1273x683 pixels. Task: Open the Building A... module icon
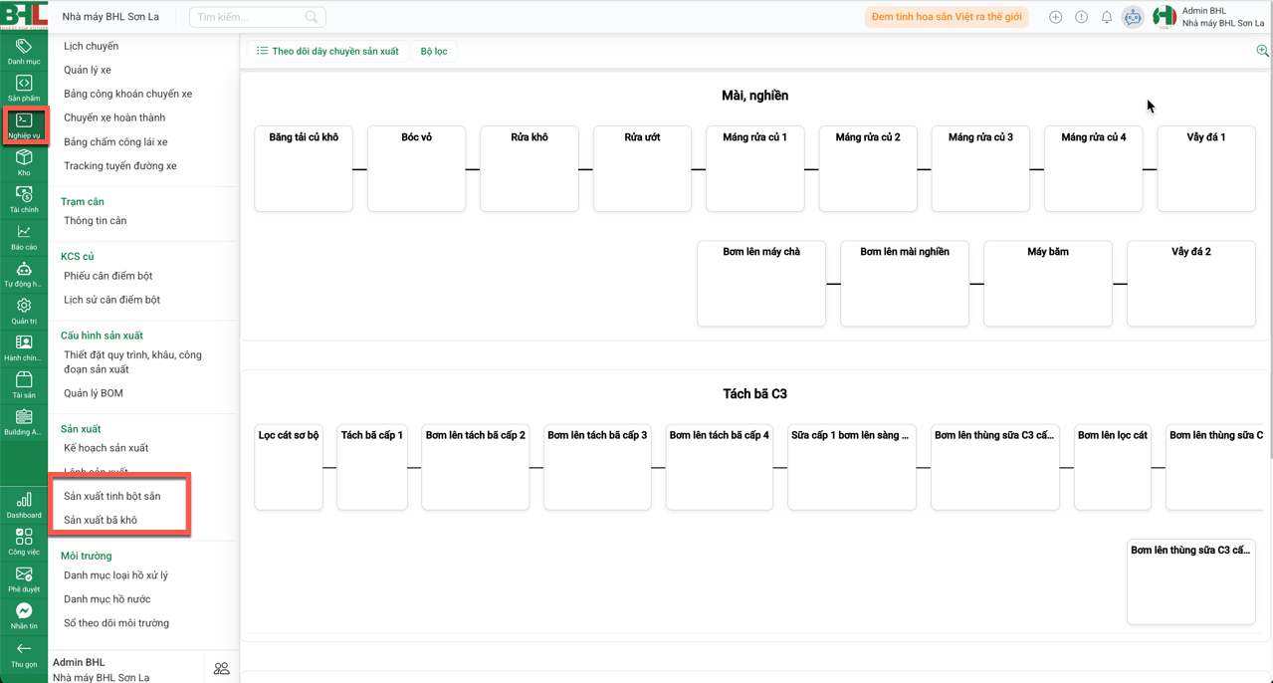coord(24,422)
